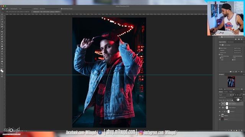Switch to the Color Lookup 2 document tab
Screen dimensions: 245x137
click(x=46, y=12)
